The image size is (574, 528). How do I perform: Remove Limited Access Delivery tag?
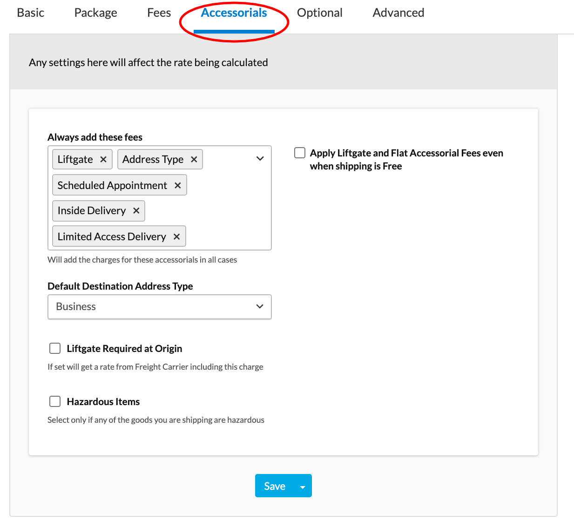tap(176, 237)
